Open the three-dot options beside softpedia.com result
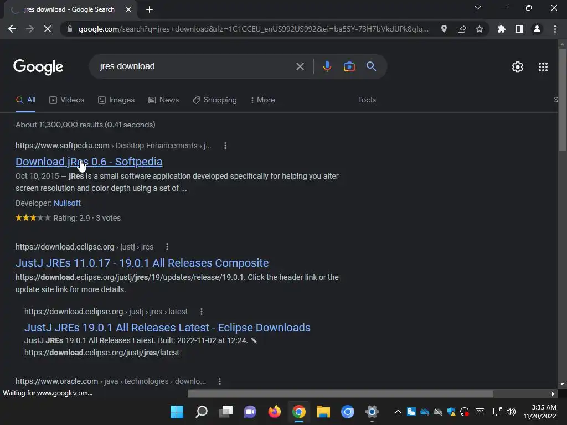Viewport: 567px width, 425px height. point(225,146)
